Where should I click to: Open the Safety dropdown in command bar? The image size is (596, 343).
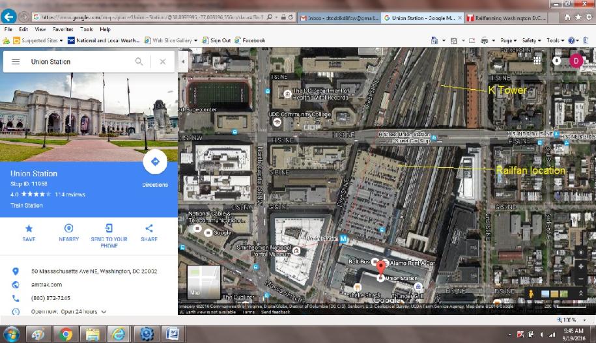point(532,40)
